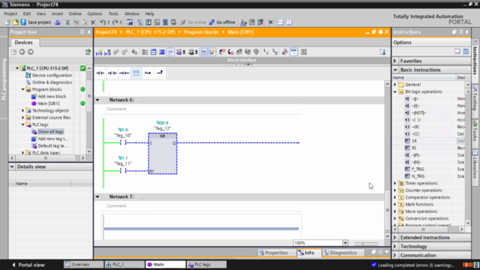The image size is (480, 270).
Task: Click the editor zoom slider
Action: pyautogui.click(x=366, y=243)
